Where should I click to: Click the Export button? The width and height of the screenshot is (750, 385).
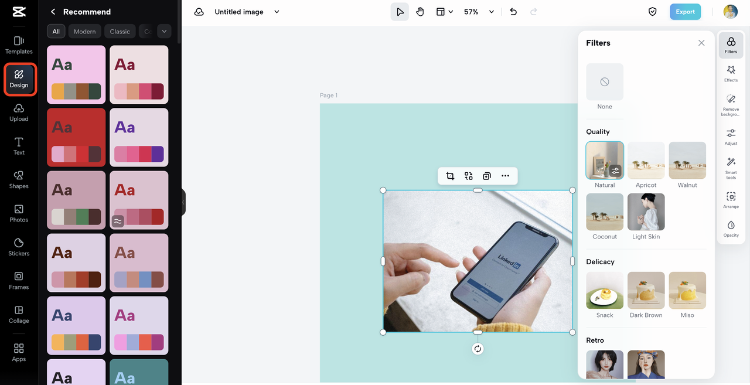[685, 12]
